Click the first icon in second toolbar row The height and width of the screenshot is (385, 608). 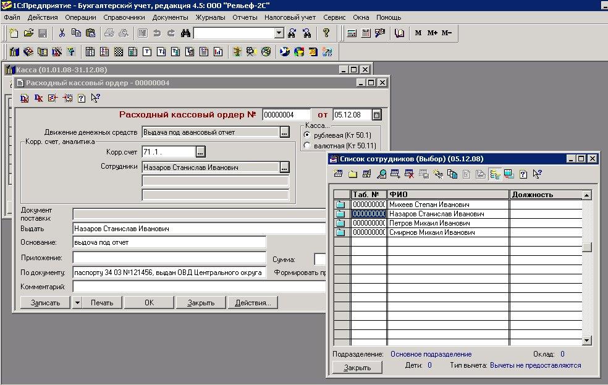tap(14, 51)
